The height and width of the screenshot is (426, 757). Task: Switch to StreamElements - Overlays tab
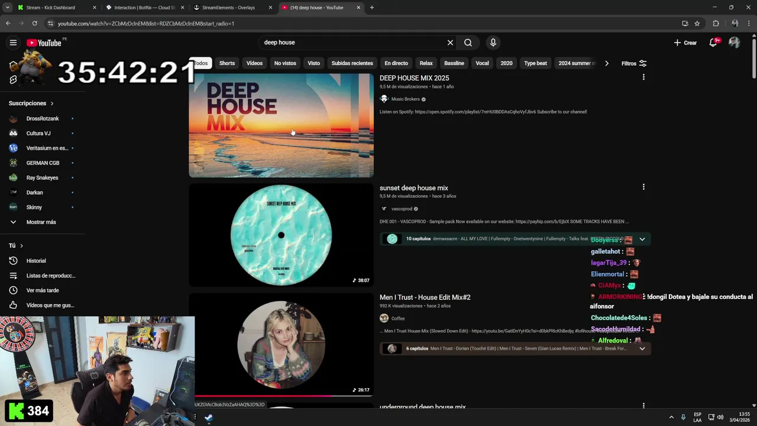(x=234, y=7)
